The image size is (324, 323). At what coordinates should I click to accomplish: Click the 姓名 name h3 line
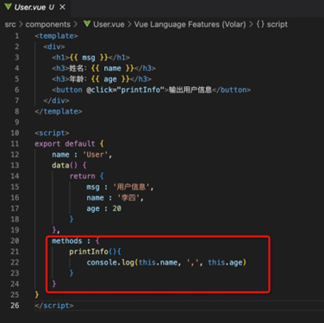pyautogui.click(x=103, y=68)
